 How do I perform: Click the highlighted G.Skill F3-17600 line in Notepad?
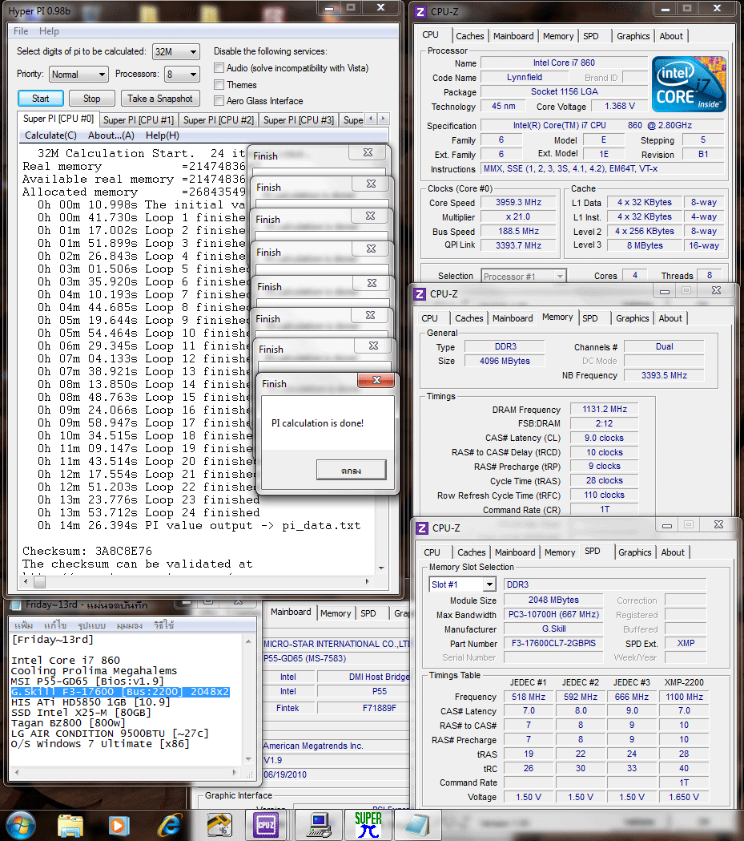pyautogui.click(x=120, y=692)
